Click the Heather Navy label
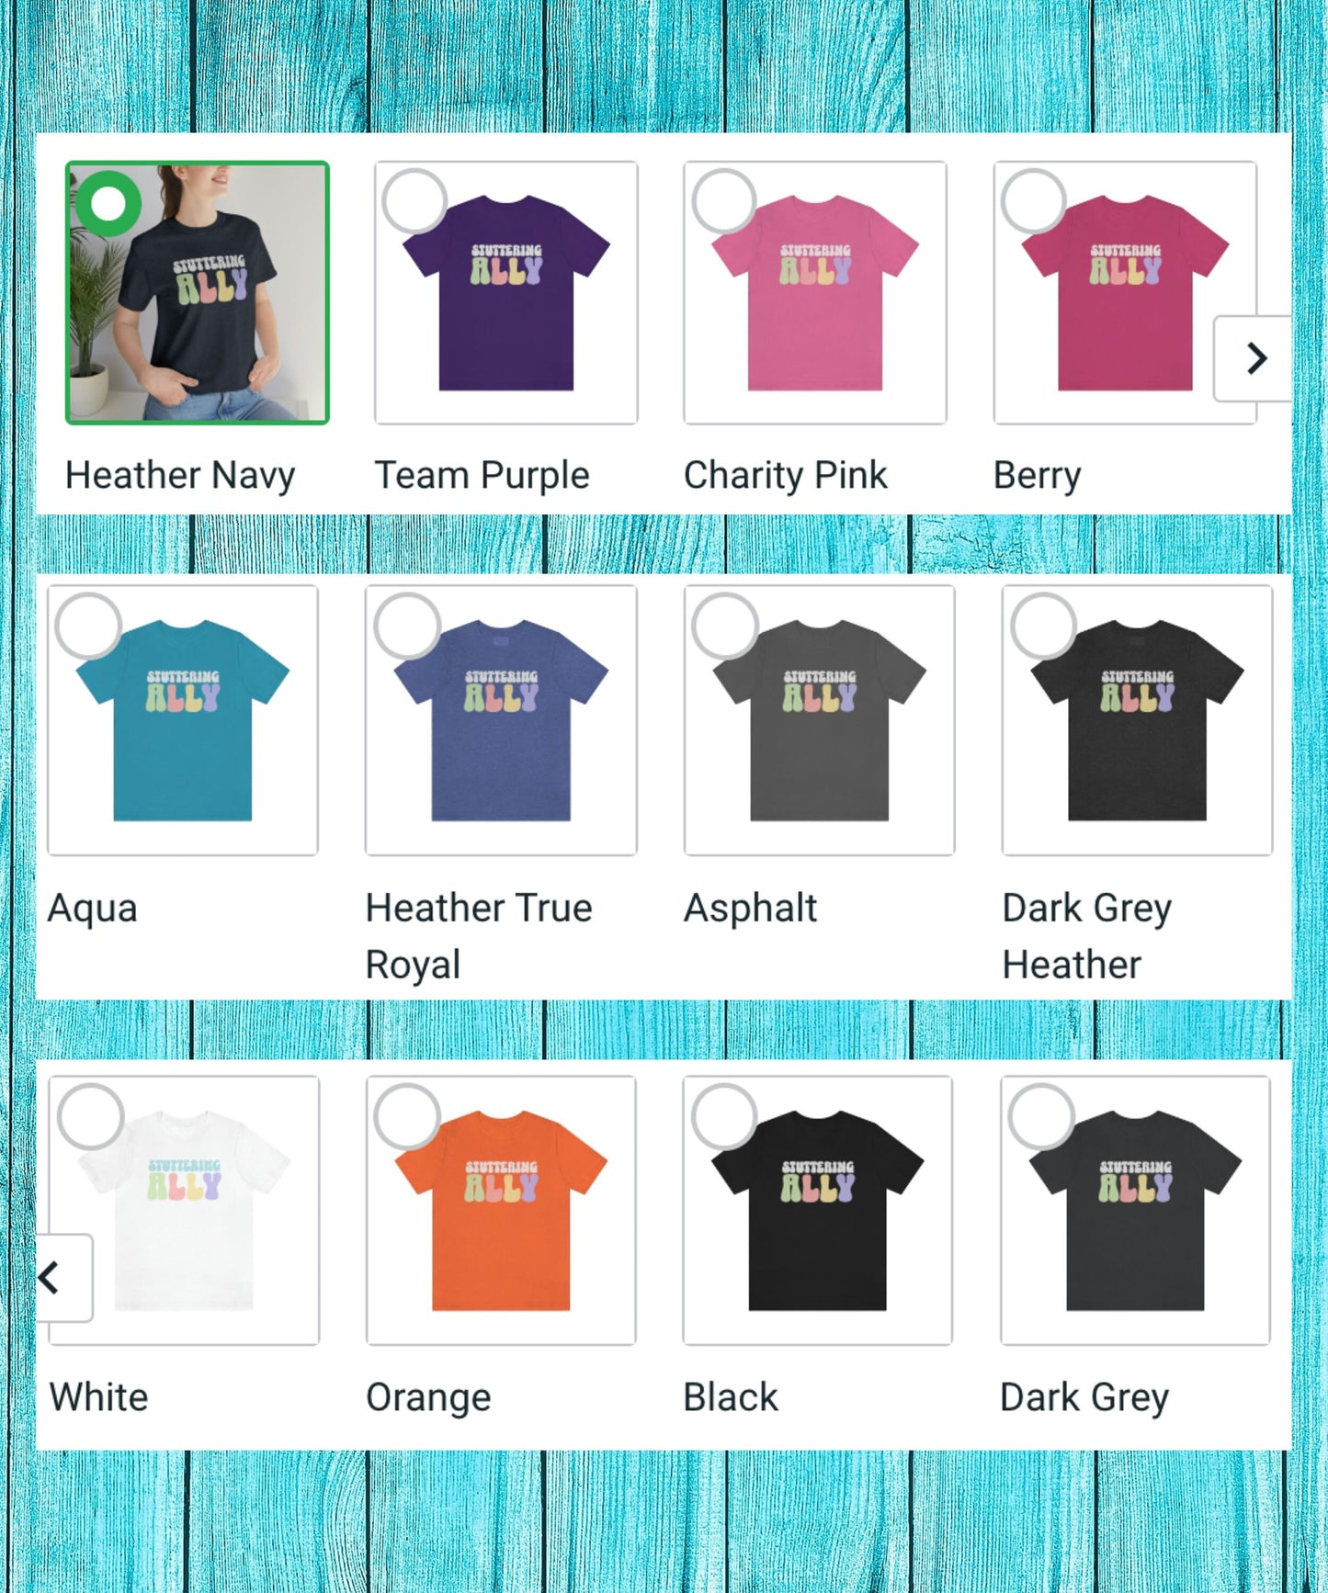This screenshot has height=1593, width=1328. tap(180, 476)
